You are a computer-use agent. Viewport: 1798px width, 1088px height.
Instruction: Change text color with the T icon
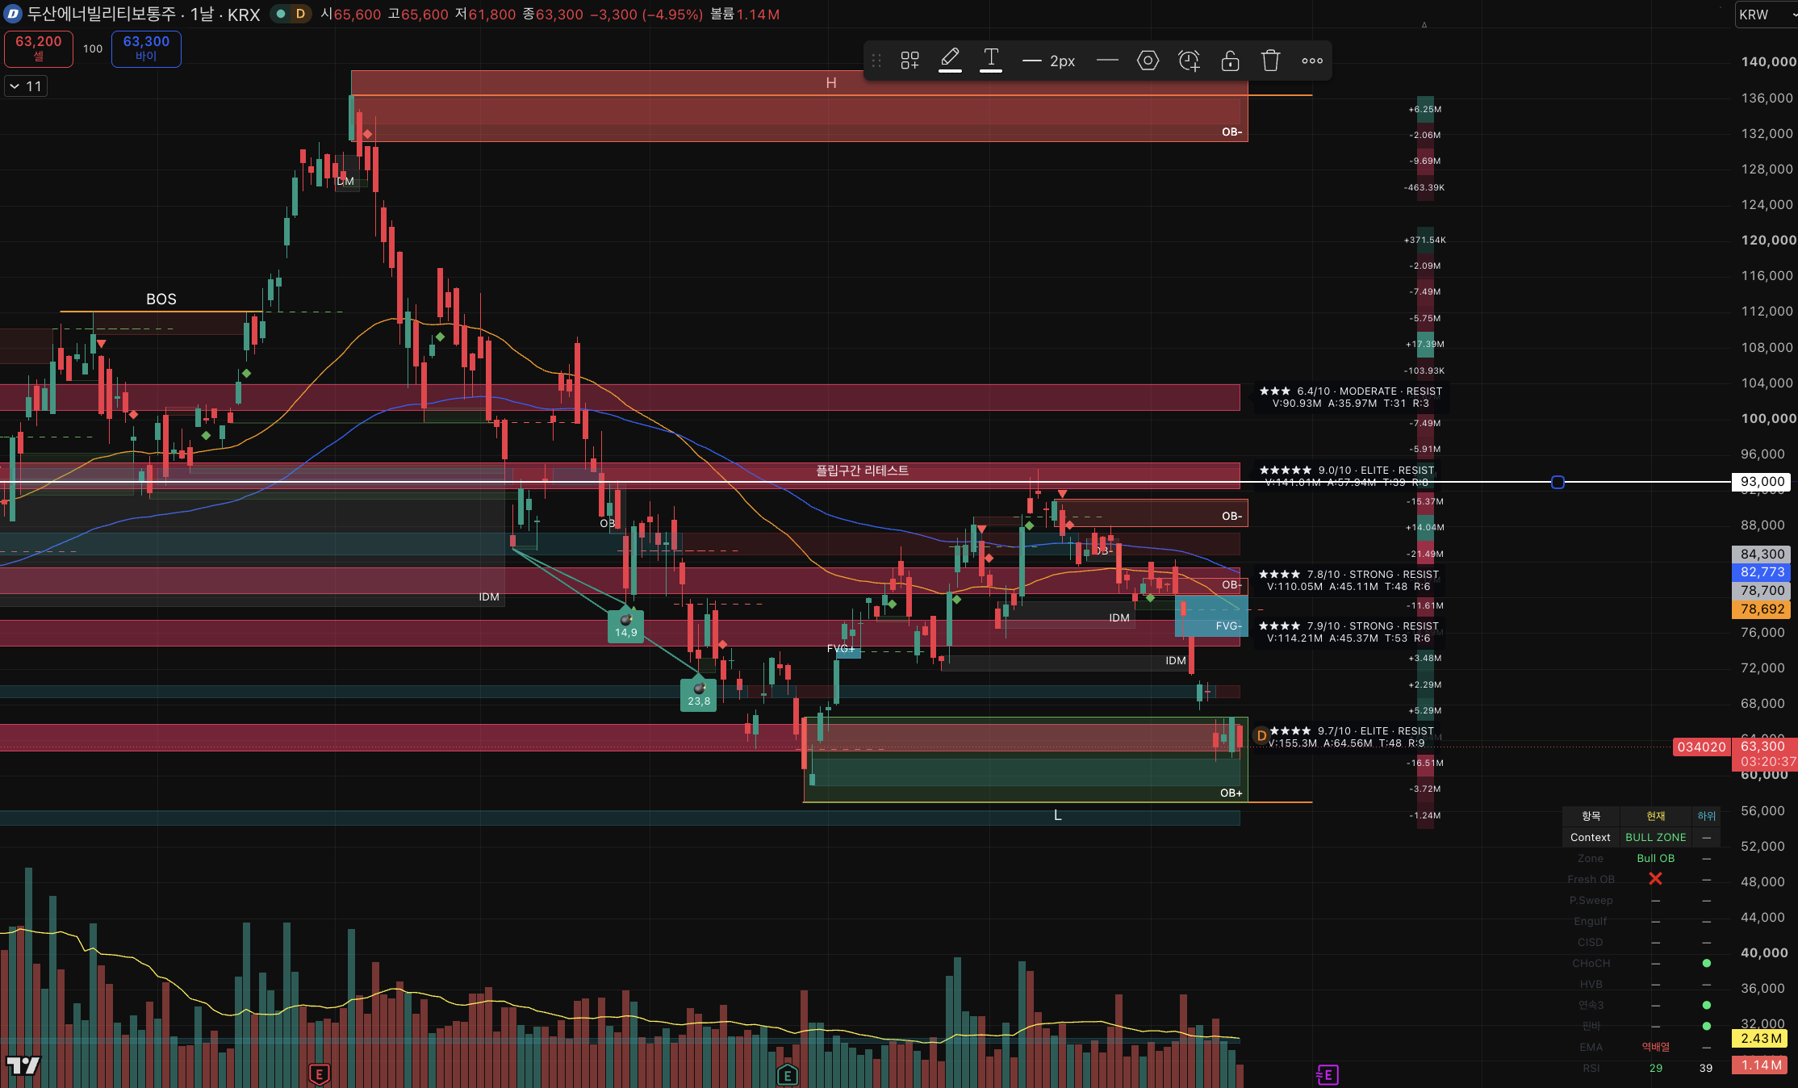pyautogui.click(x=991, y=60)
